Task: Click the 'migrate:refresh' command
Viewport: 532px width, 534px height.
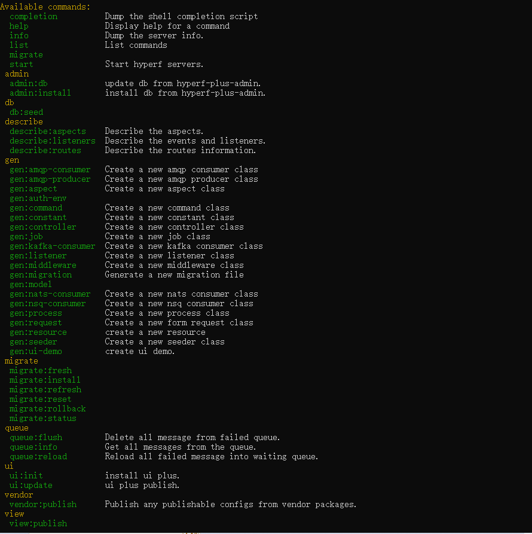Action: tap(45, 389)
